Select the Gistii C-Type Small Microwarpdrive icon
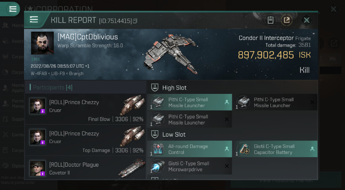Image resolution: width=345 pixels, height=190 pixels. [x=158, y=166]
